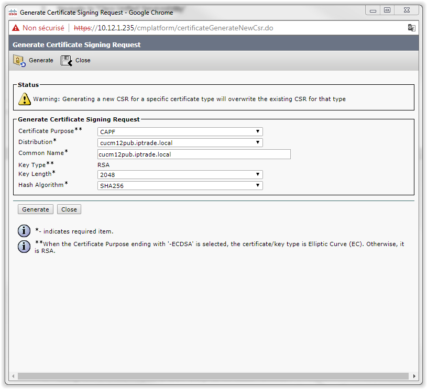Click the info icon beside ECDSA note
Screen dimensions: 427x389
[24, 247]
